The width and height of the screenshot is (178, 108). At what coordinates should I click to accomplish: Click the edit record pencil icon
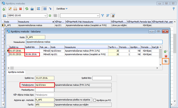tap(10, 9)
